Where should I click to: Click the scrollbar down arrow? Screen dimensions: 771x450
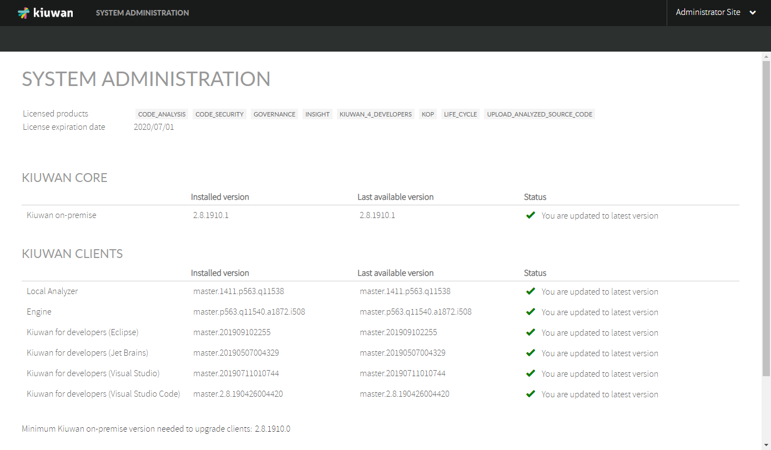[767, 446]
